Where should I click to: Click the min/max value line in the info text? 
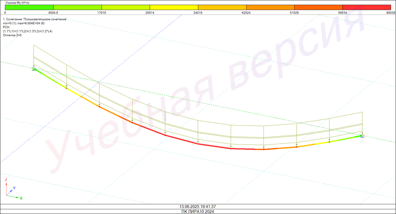(24, 23)
